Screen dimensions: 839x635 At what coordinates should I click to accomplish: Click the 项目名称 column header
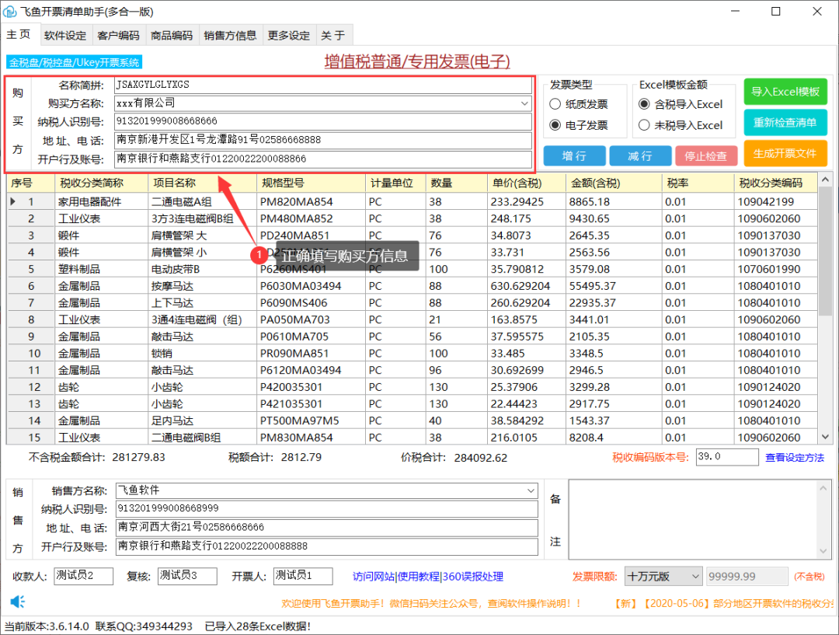point(202,183)
